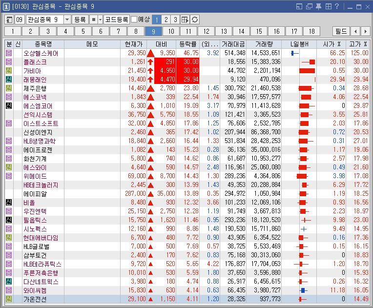Click the group list icon beside the 09 field
The image size is (373, 308).
click(x=9, y=20)
